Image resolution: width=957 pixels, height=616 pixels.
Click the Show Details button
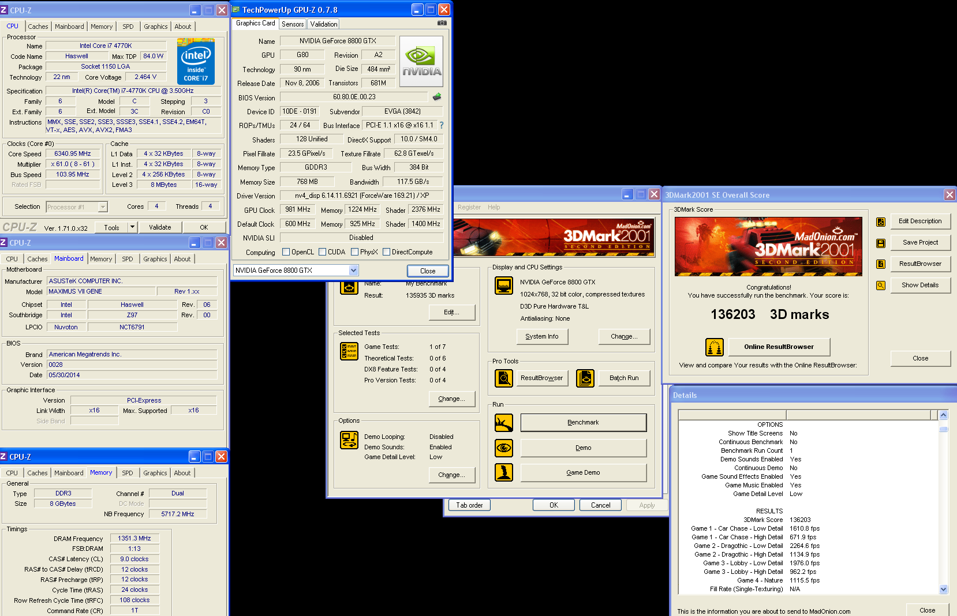921,286
